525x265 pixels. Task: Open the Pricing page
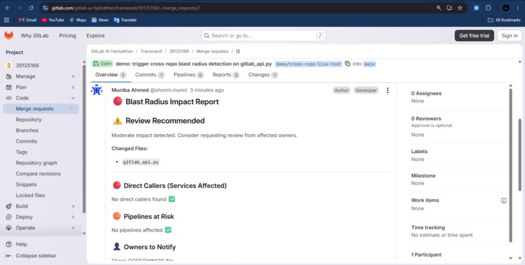point(68,35)
